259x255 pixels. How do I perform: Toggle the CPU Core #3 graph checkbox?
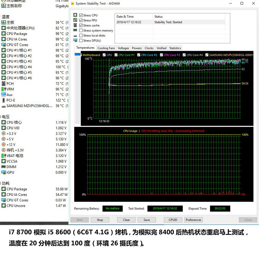tap(161, 55)
